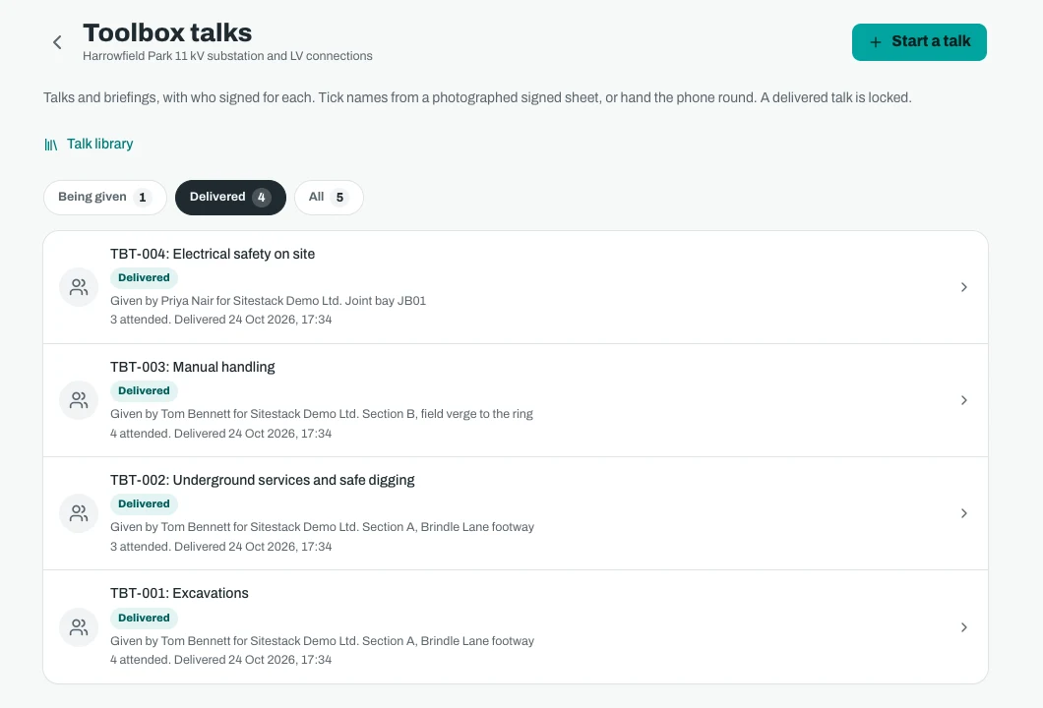Show the All talks tab
The height and width of the screenshot is (708, 1043).
click(329, 198)
